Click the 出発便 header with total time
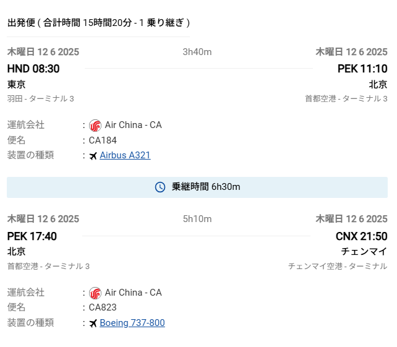397x347 pixels. [x=98, y=23]
